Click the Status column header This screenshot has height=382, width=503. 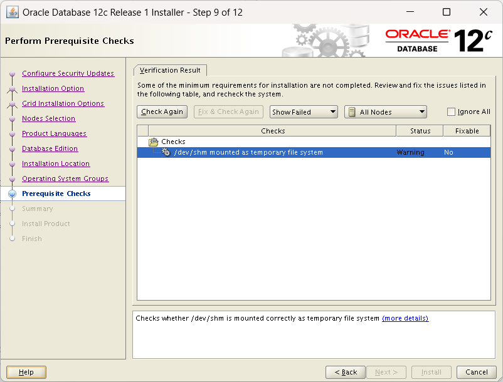[x=420, y=131]
